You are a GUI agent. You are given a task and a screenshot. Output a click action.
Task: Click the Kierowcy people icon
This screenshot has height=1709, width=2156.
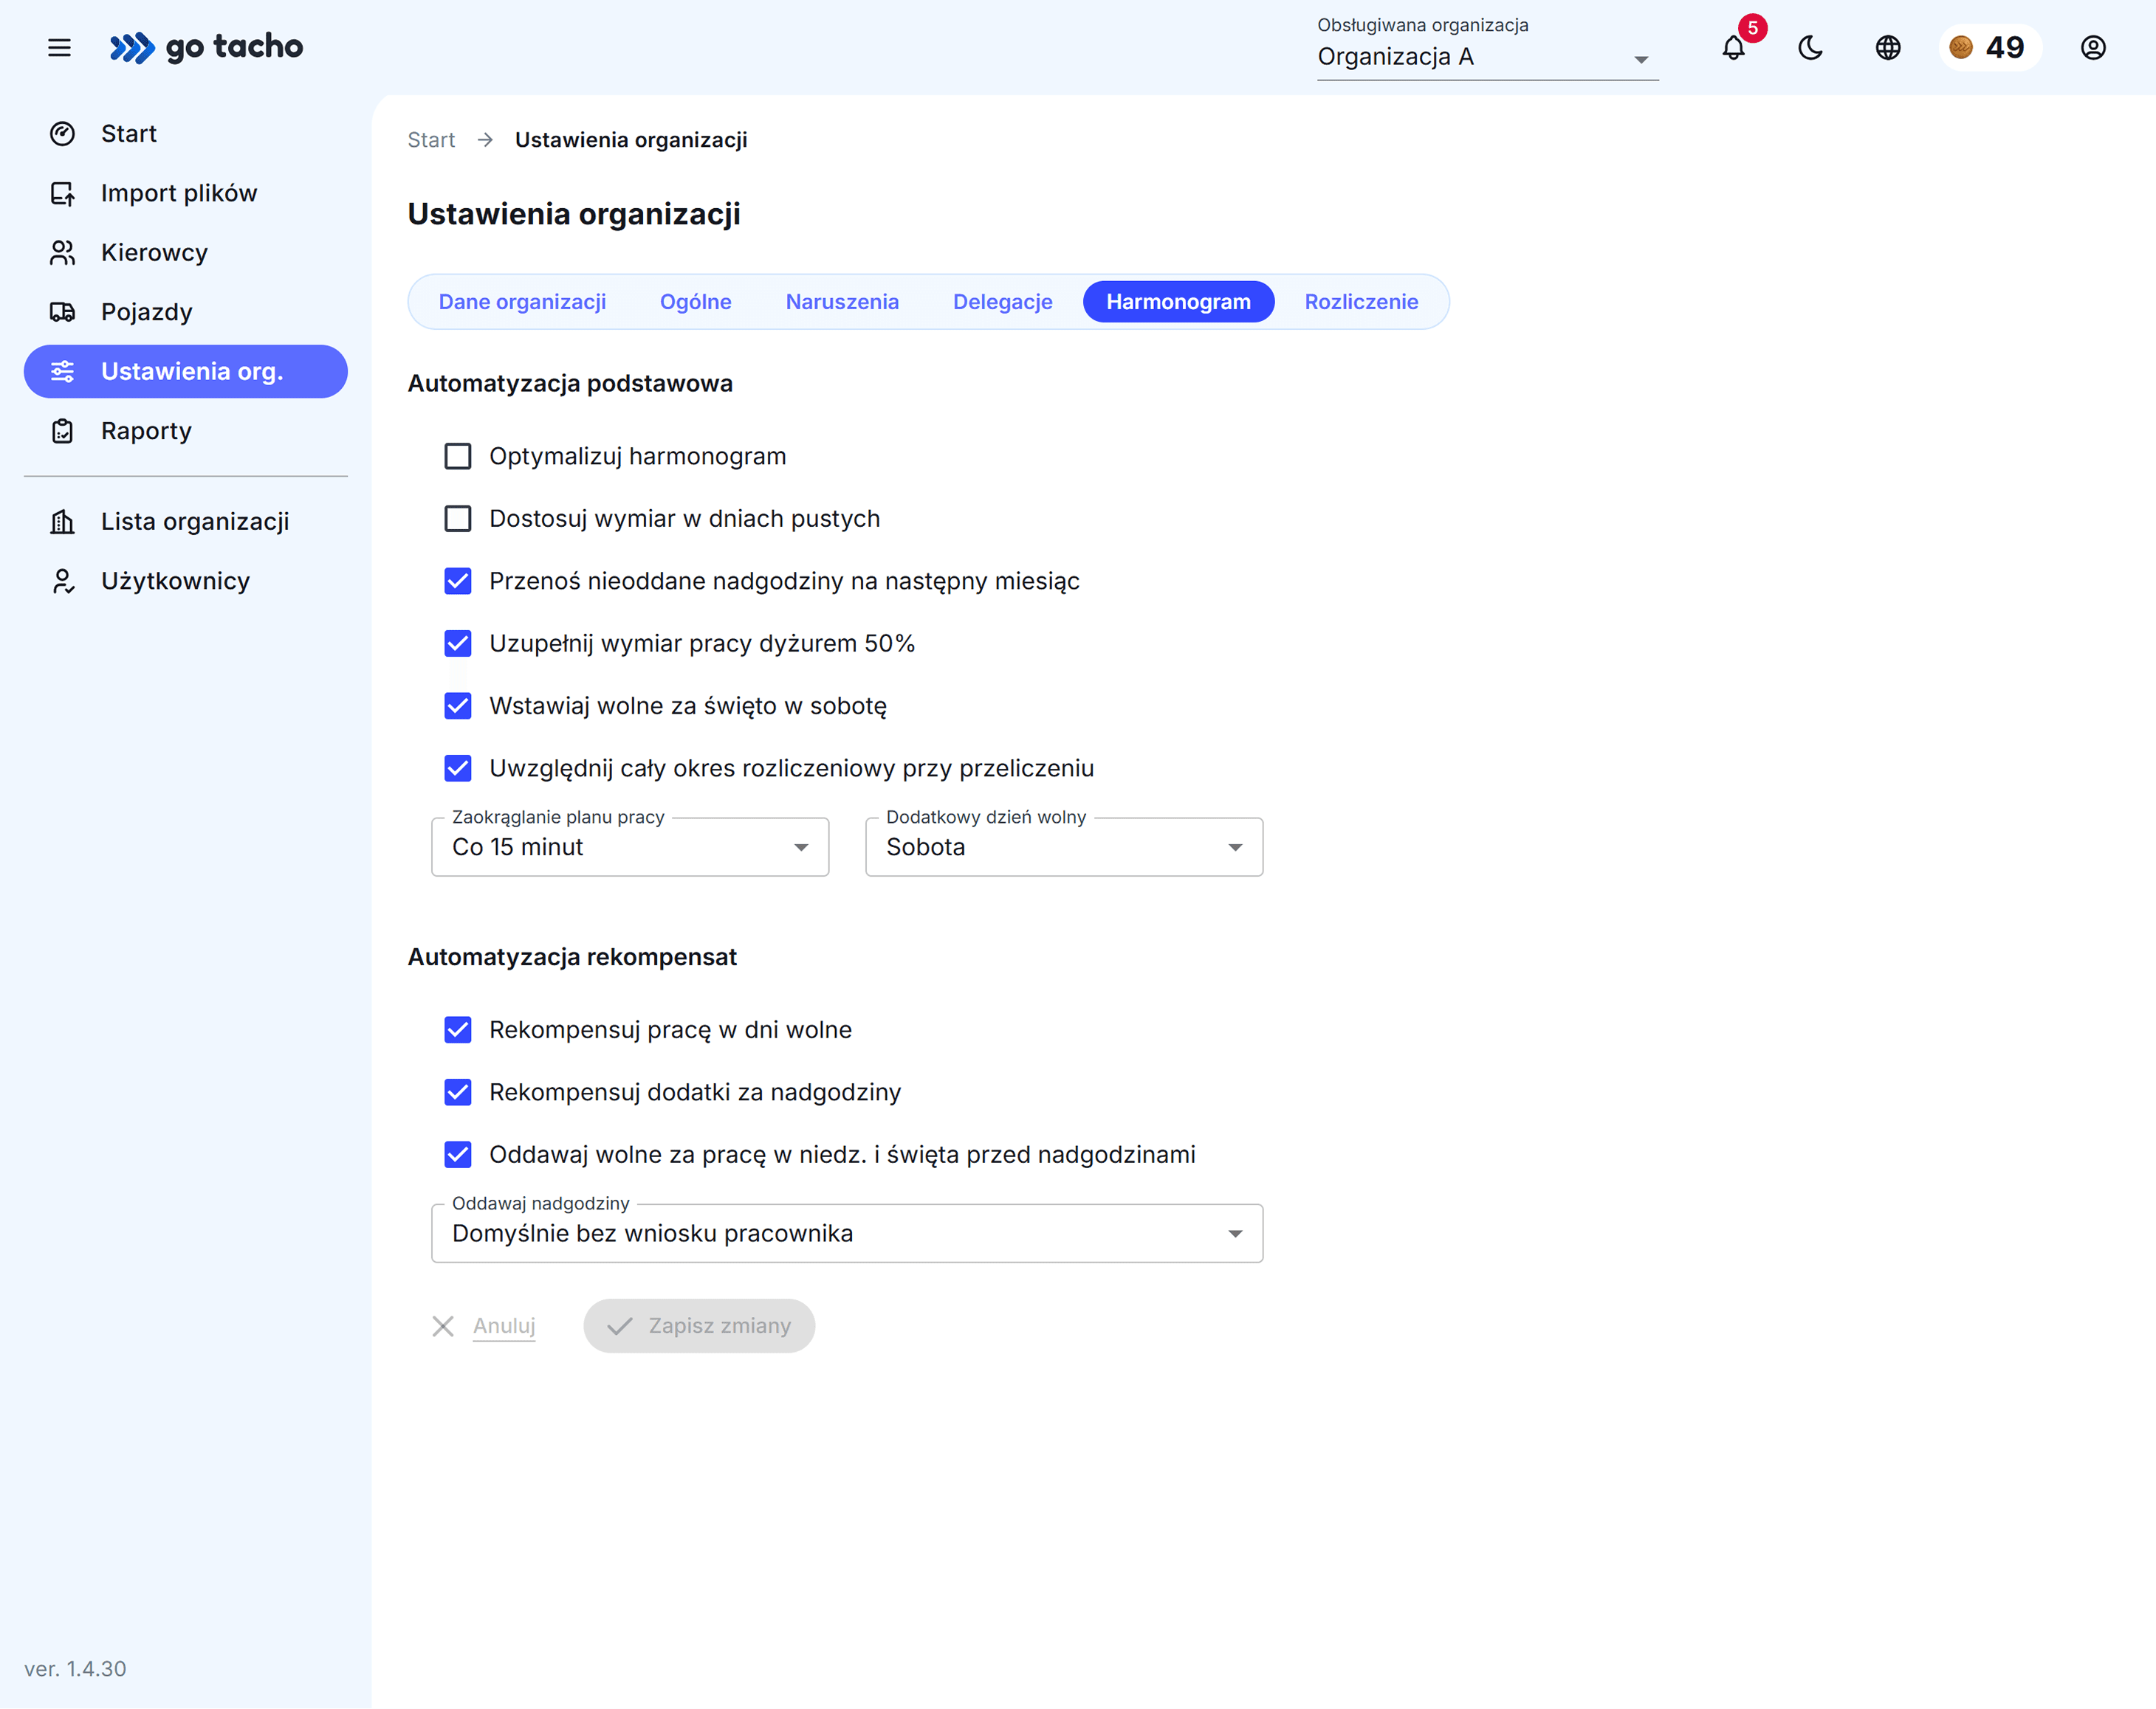[x=62, y=253]
